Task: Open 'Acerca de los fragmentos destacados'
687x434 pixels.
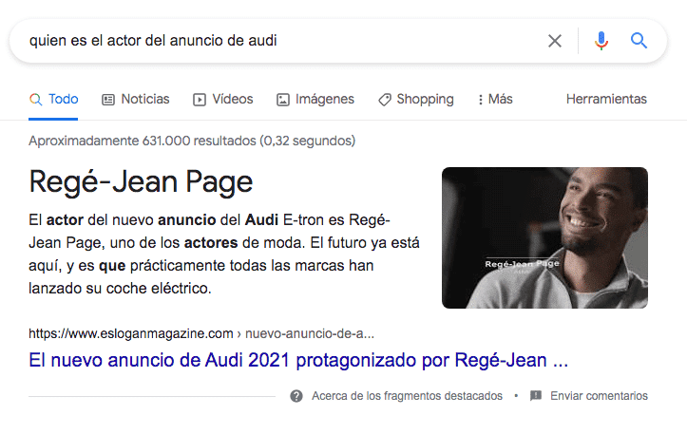Action: (407, 396)
